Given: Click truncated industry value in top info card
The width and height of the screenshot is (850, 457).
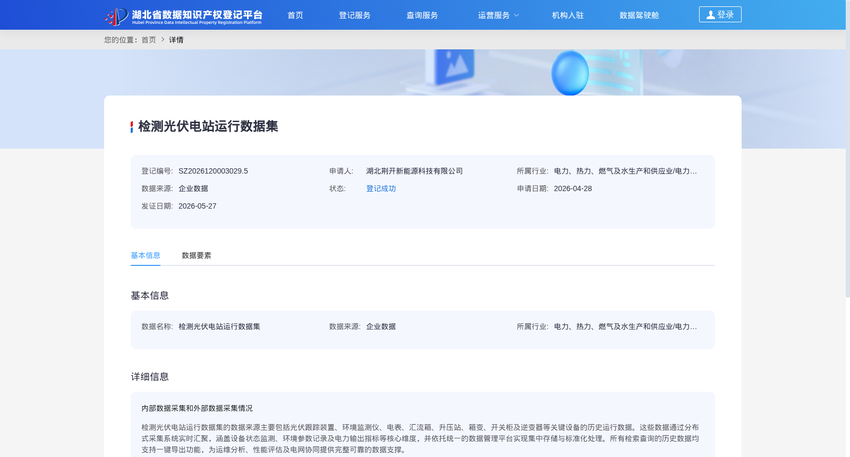Looking at the screenshot, I should point(625,171).
